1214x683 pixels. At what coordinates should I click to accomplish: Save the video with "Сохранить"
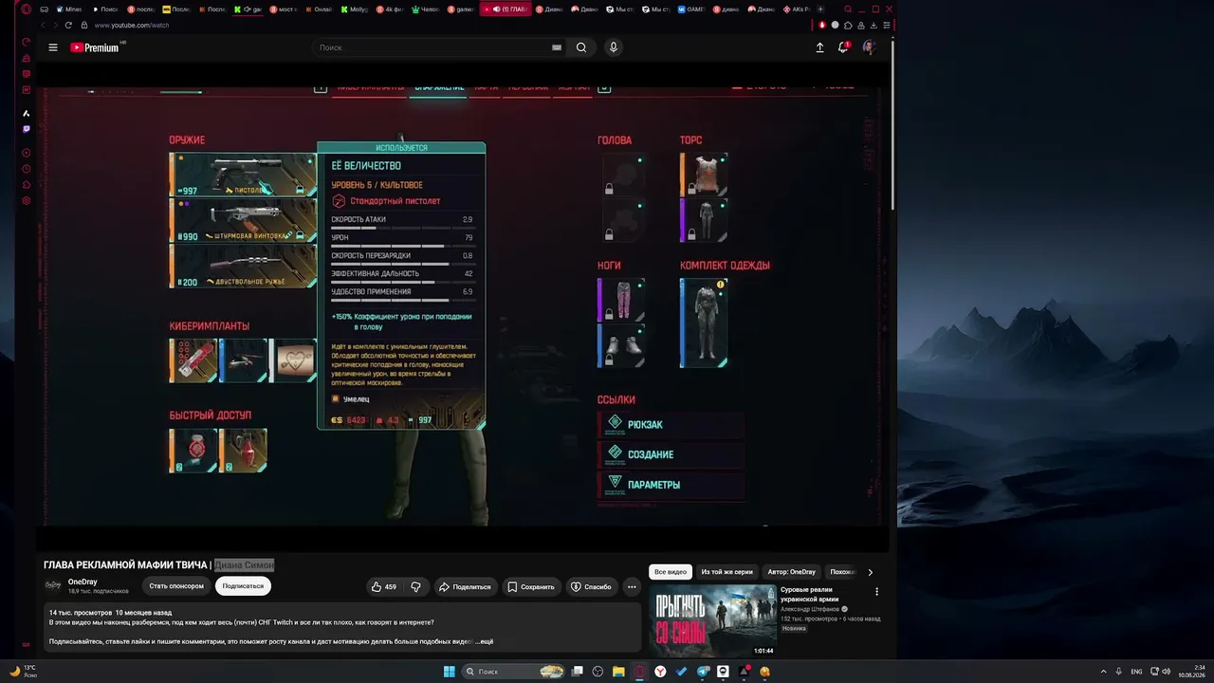531,587
